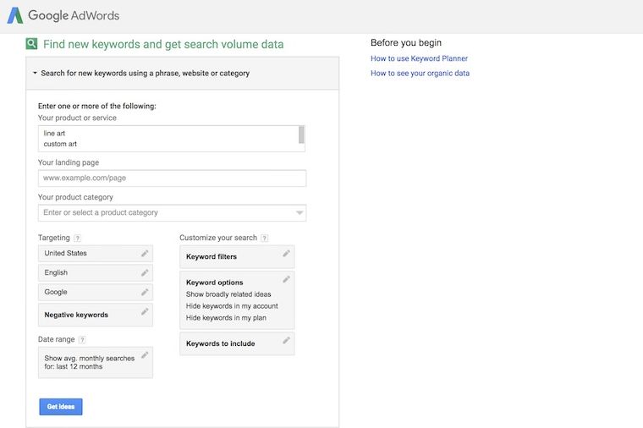Open the product category dropdown arrow
Screen dimensions: 643x428
300,213
